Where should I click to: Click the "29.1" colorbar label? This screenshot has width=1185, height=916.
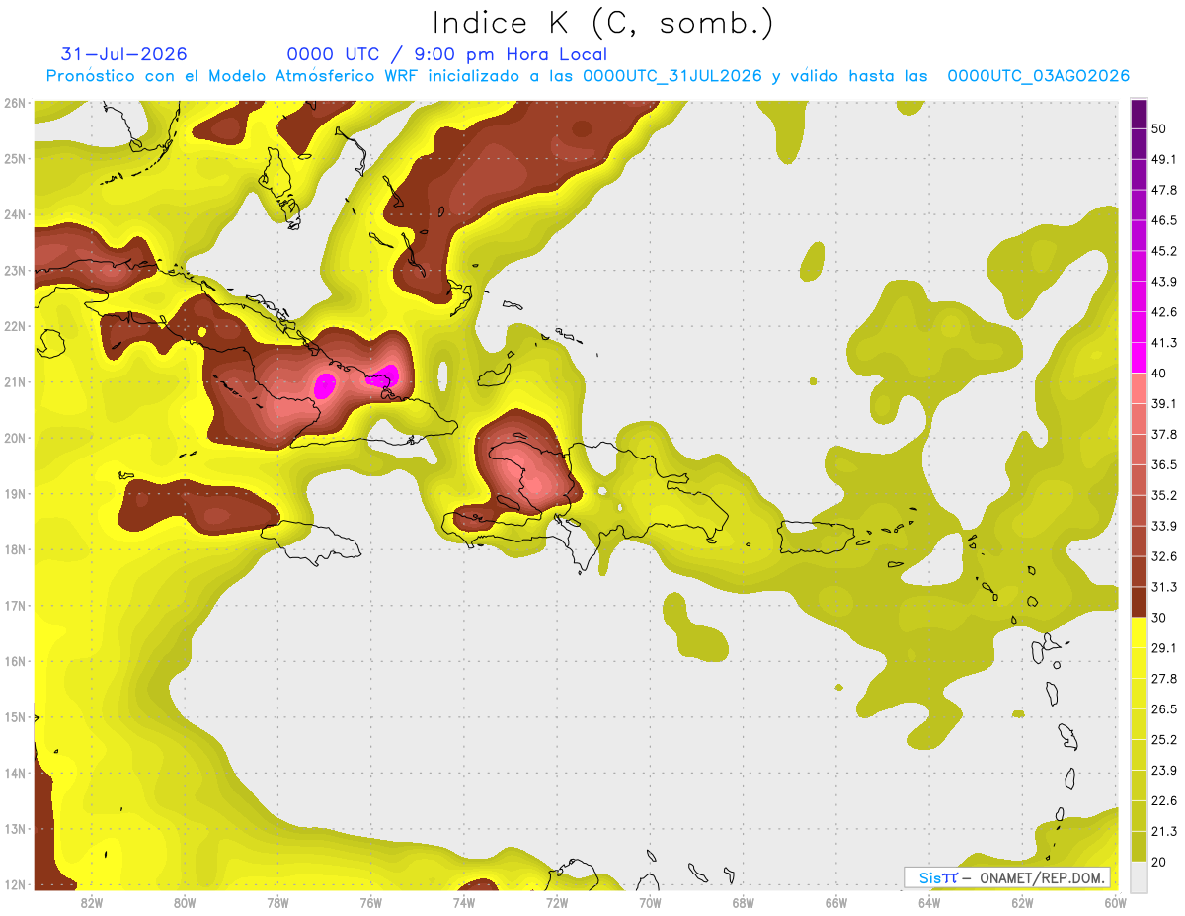[1164, 648]
